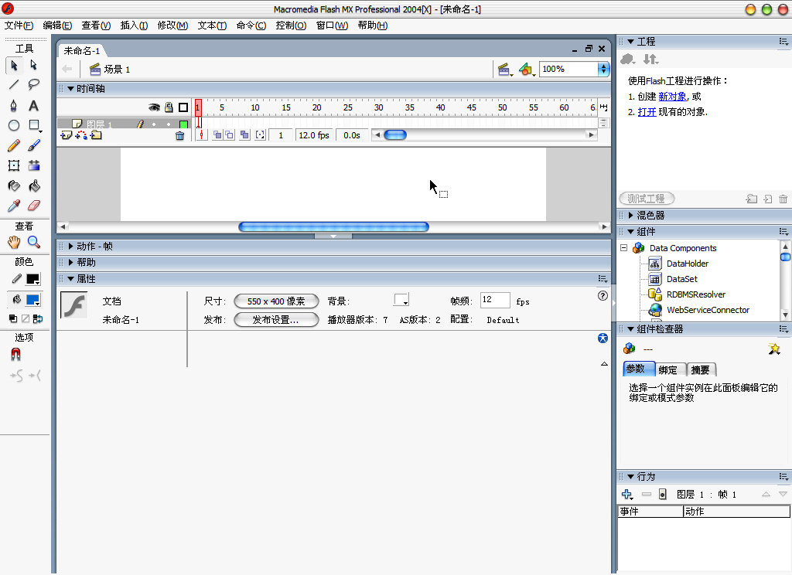Toggle lock all layers icon
The width and height of the screenshot is (792, 575).
coord(169,107)
